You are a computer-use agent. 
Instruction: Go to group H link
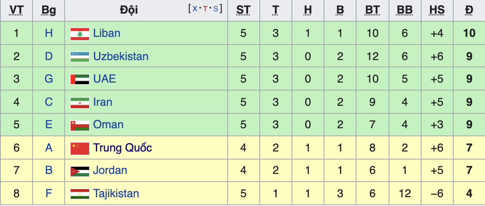point(49,33)
